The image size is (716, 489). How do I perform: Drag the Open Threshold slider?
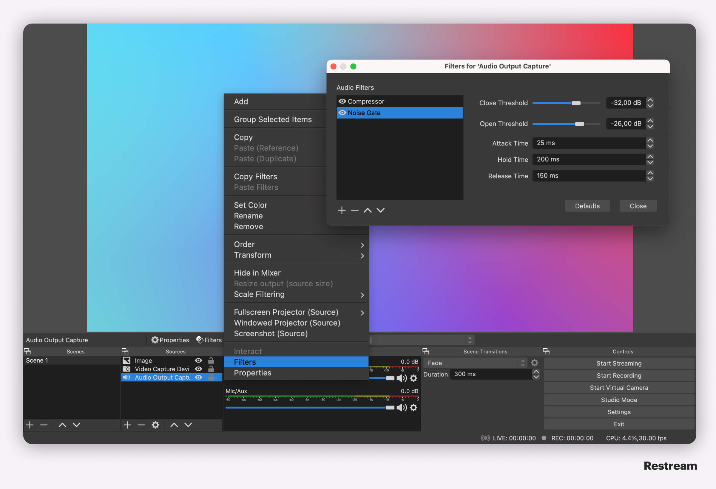(578, 123)
